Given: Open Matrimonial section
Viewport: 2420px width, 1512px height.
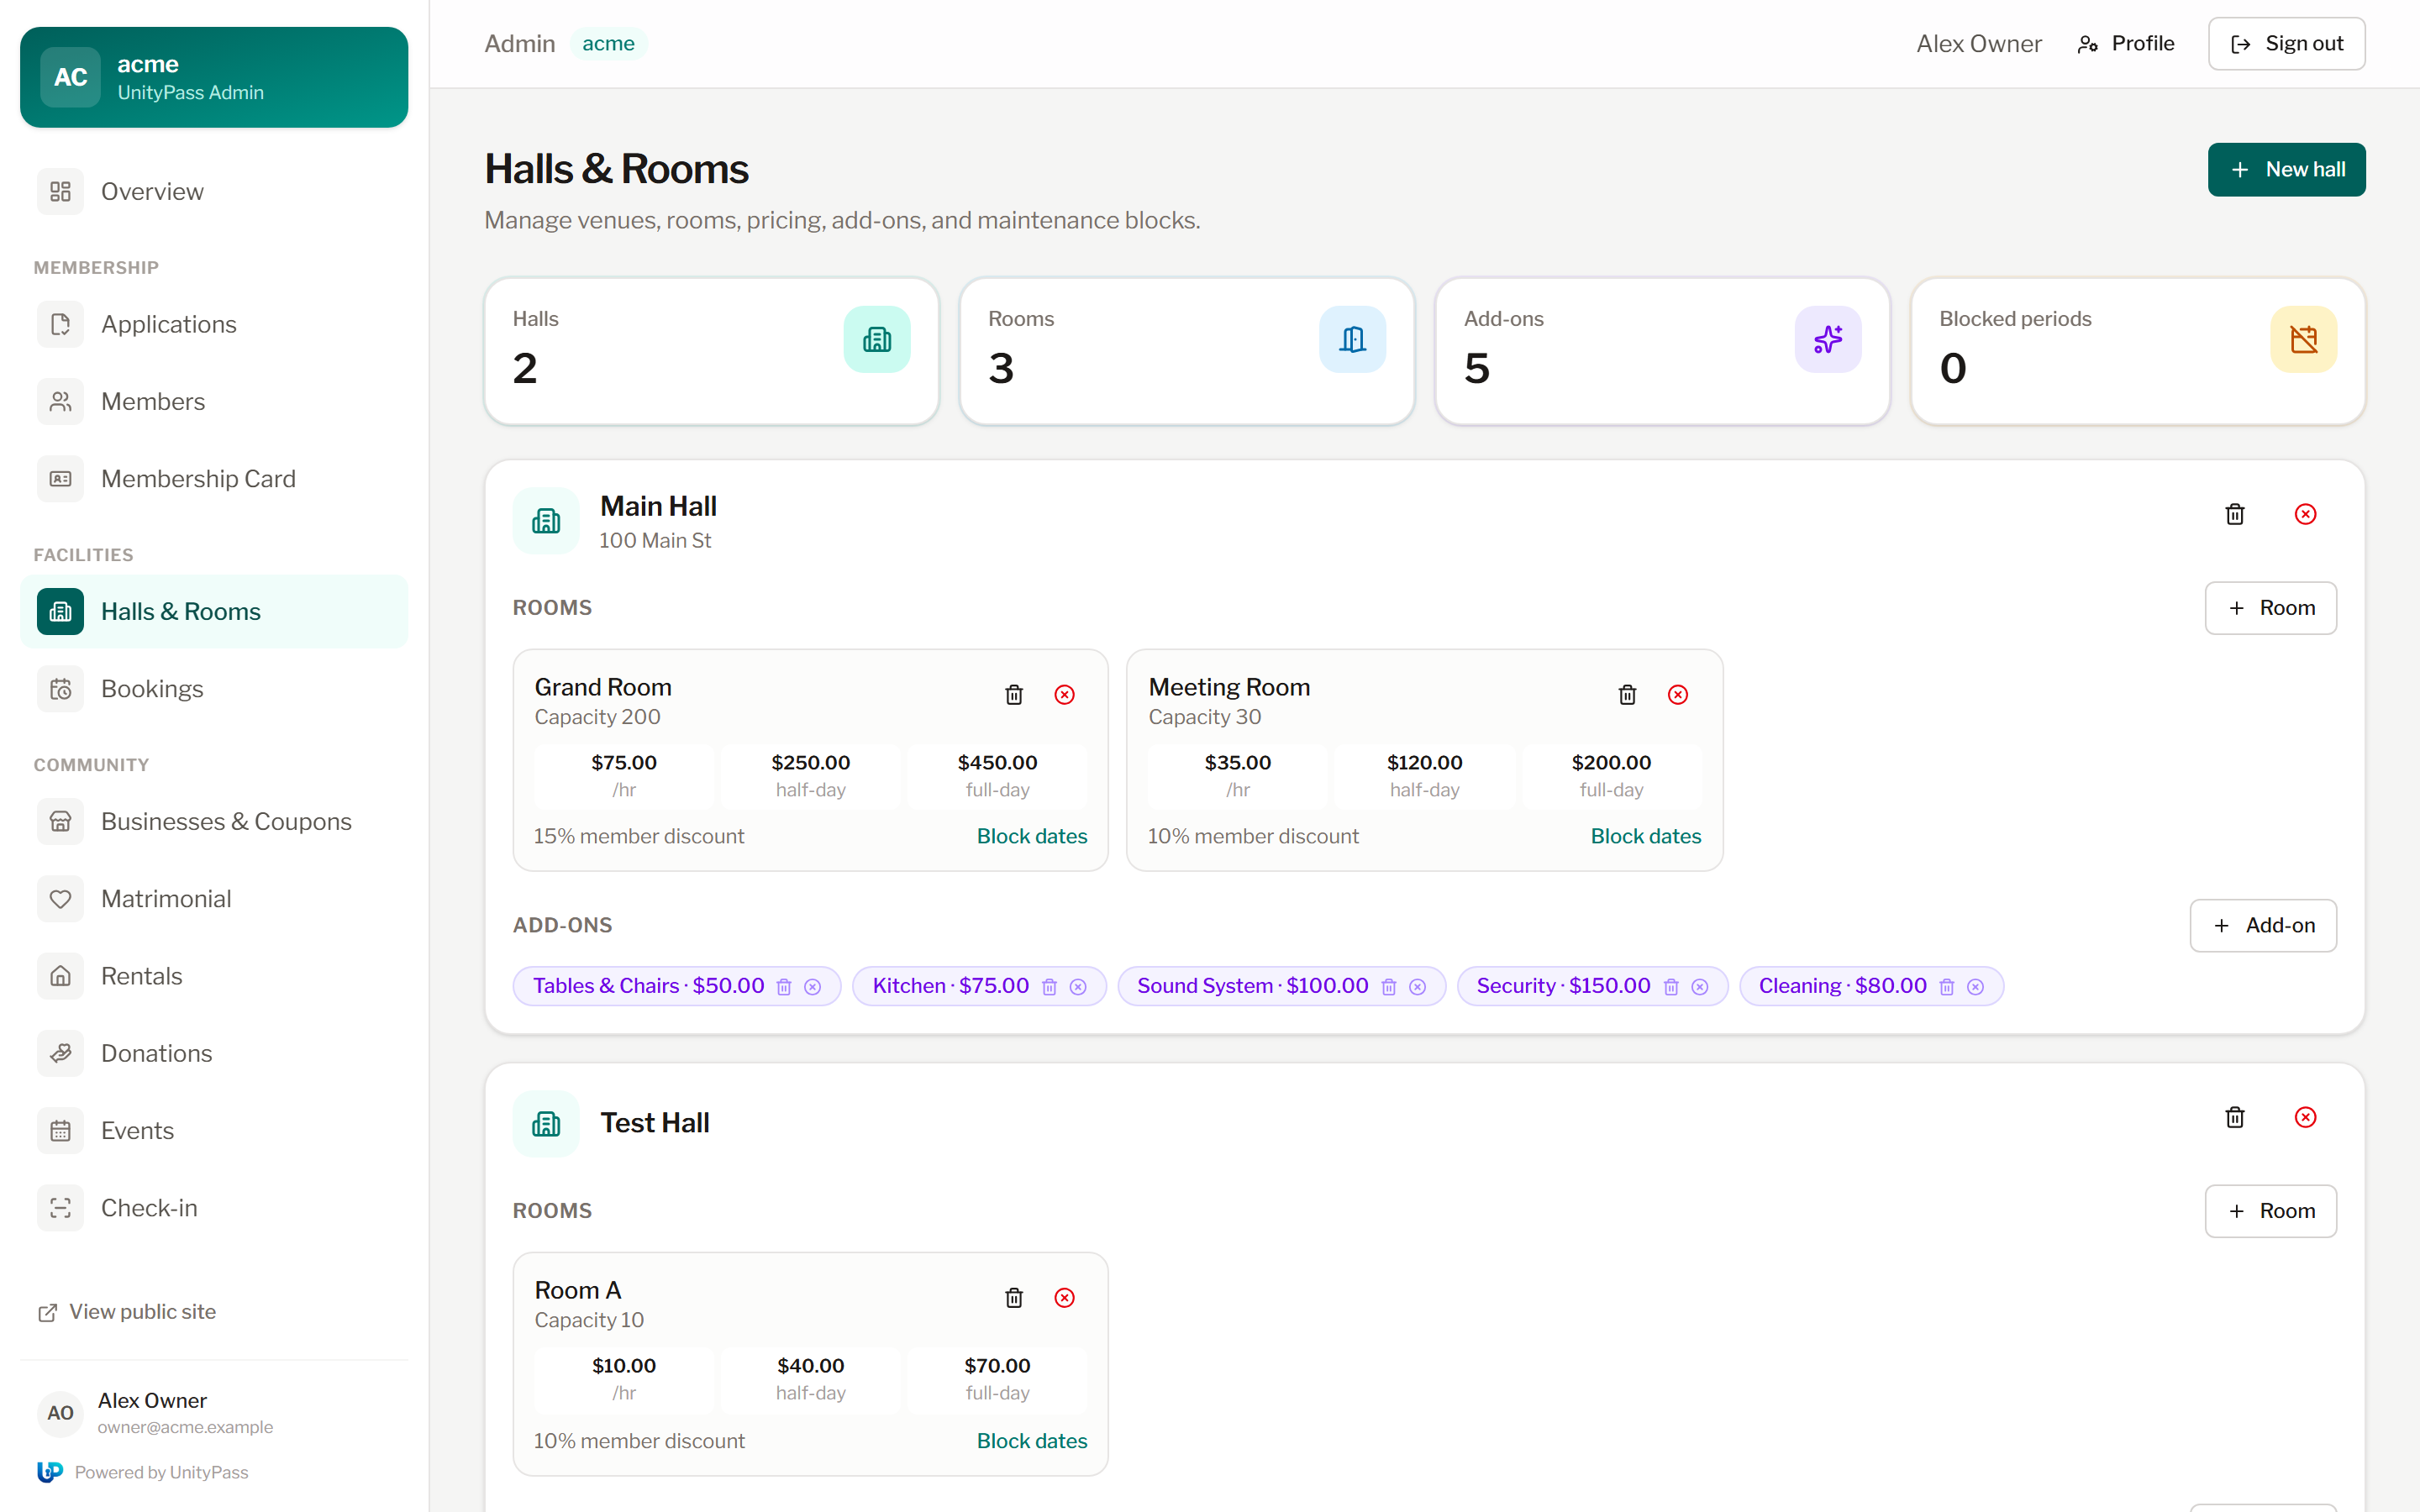Looking at the screenshot, I should [214, 899].
